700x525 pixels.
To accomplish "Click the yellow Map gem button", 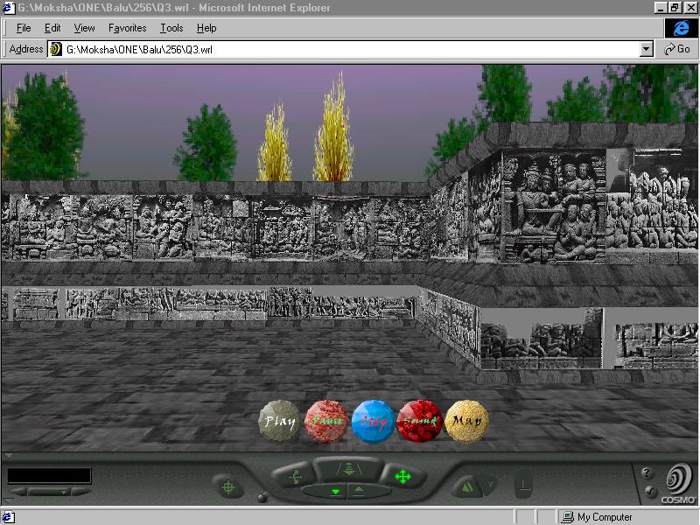I will [x=466, y=421].
